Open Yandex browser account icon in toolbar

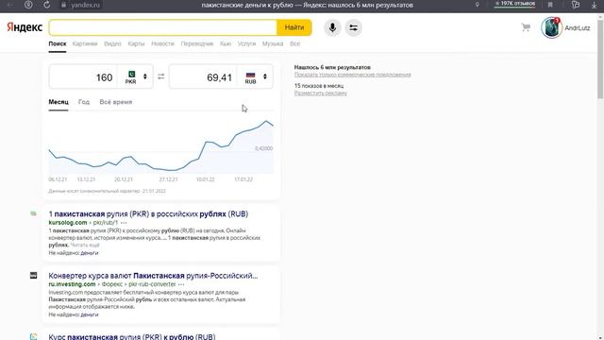[28, 5]
